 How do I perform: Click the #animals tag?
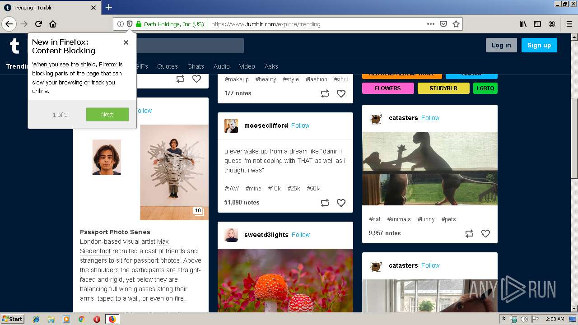pos(399,219)
